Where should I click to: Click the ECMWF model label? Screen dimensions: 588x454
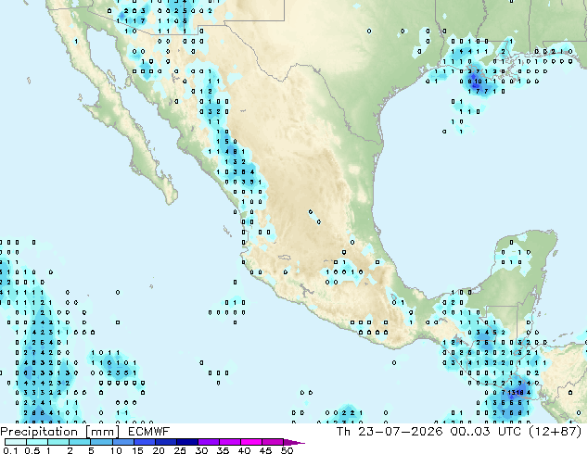(149, 432)
